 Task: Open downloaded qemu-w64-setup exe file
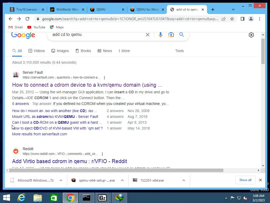tap(93, 180)
